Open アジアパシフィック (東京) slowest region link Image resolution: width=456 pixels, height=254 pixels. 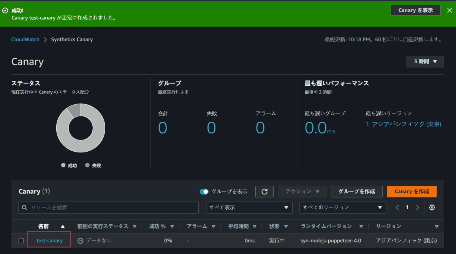pos(404,124)
